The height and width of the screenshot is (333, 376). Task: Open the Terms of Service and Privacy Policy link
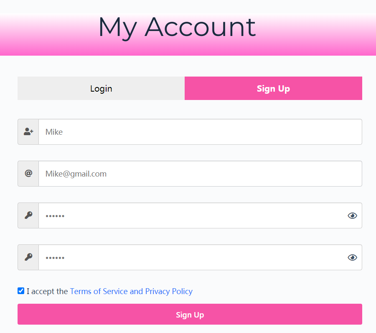[131, 291]
